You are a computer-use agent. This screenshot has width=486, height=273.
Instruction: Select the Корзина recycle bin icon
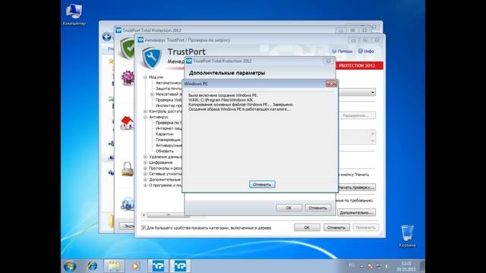point(407,236)
